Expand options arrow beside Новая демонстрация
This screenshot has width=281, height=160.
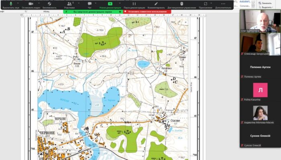click(x=120, y=3)
